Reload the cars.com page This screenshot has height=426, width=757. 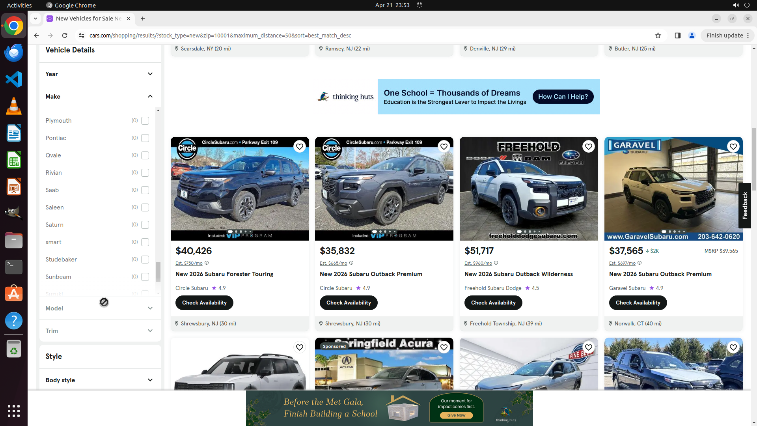[65, 35]
